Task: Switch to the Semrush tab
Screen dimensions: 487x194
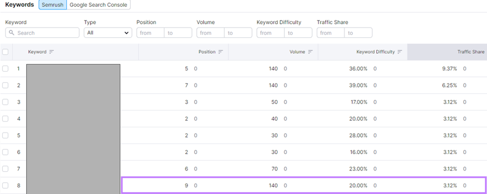Action: [53, 5]
